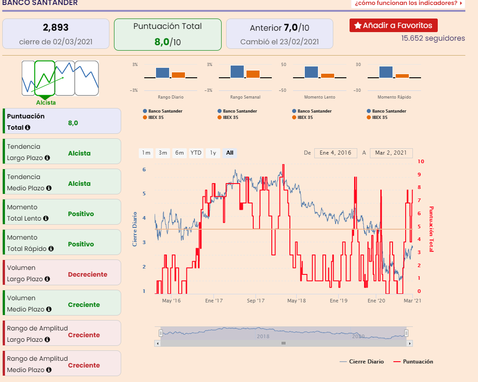This screenshot has width=478, height=382.
Task: Toggle Banco Santander legend in Momento Lento
Action: pyautogui.click(x=312, y=111)
